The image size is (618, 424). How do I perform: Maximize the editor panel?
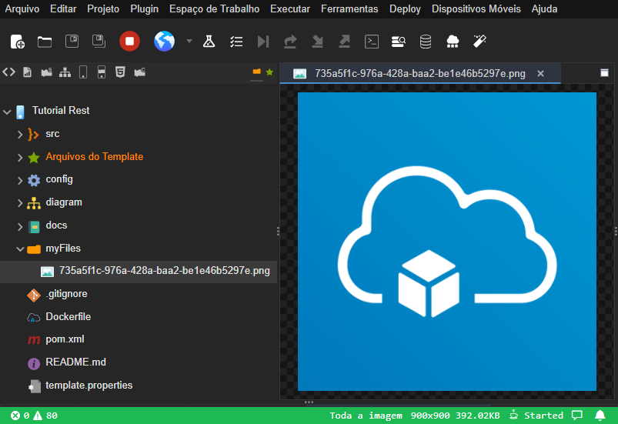[604, 72]
